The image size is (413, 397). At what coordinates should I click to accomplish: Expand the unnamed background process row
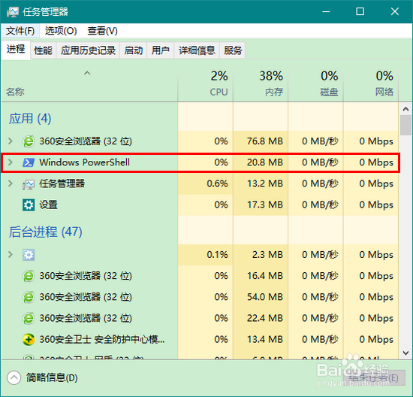pos(11,255)
